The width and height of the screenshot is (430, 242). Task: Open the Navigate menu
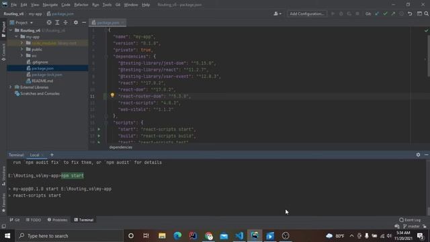(x=50, y=5)
